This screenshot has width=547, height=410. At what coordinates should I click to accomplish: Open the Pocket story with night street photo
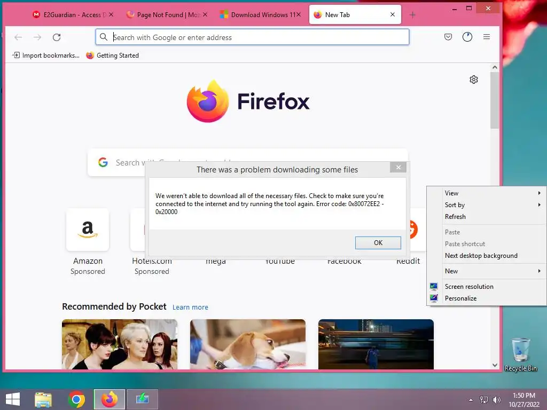pos(376,344)
